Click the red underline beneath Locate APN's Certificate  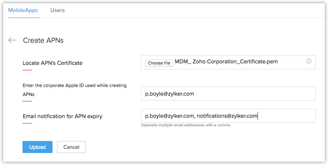click(27, 70)
